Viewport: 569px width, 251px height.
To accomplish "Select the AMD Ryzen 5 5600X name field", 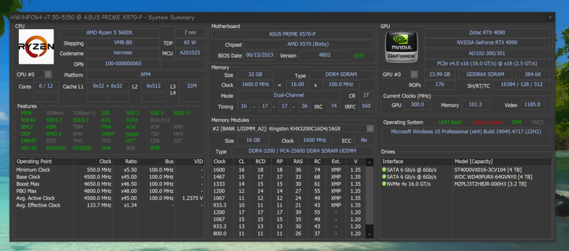I will (109, 33).
